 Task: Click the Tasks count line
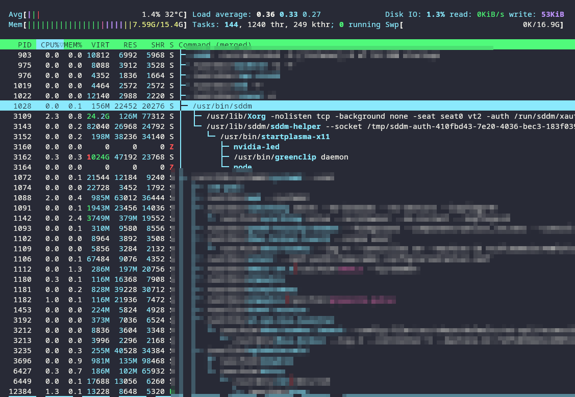(x=286, y=24)
